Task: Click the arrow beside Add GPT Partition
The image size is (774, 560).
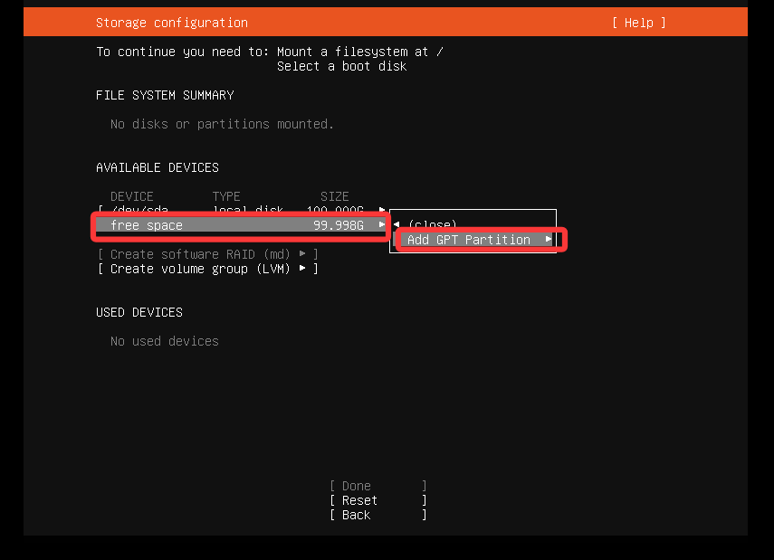Action: click(x=549, y=240)
